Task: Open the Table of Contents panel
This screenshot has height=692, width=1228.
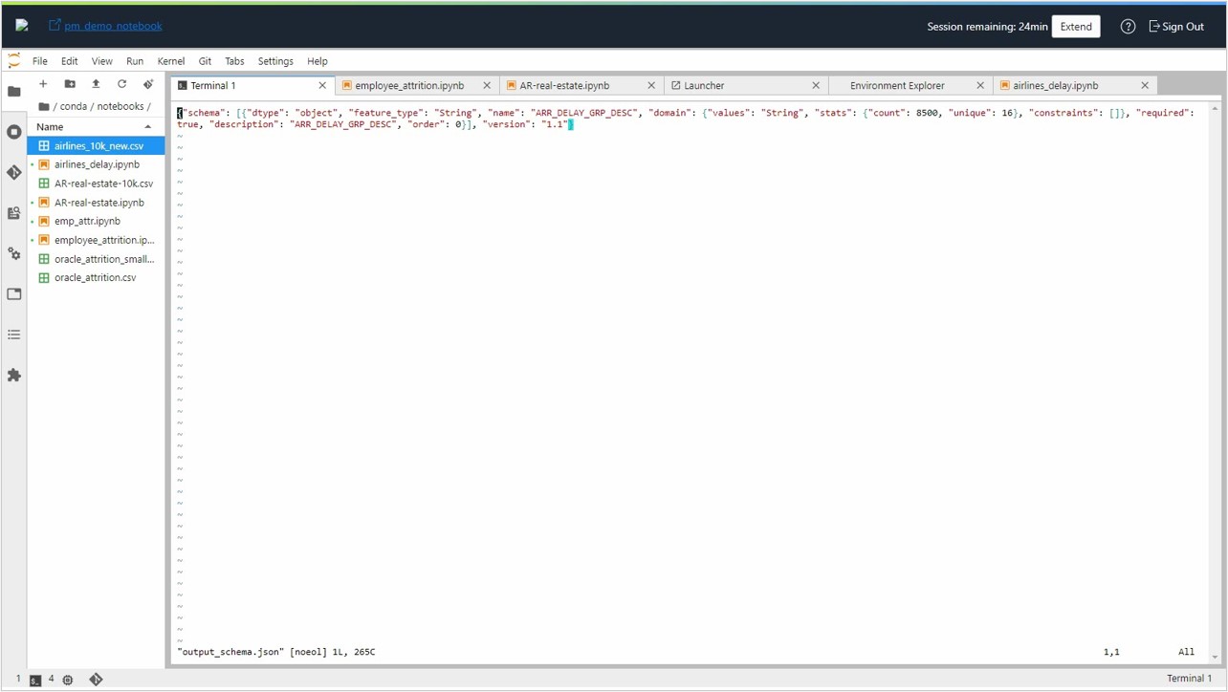Action: [x=14, y=335]
